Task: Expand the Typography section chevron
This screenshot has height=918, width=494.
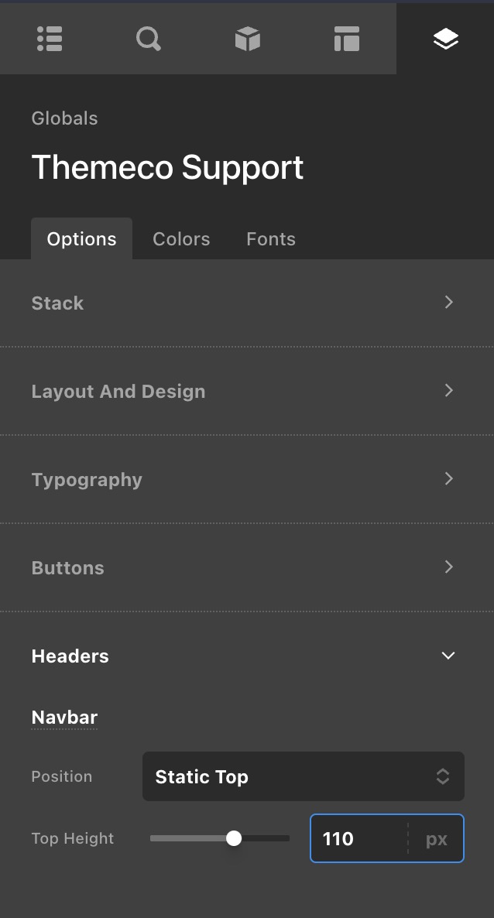Action: coord(448,478)
